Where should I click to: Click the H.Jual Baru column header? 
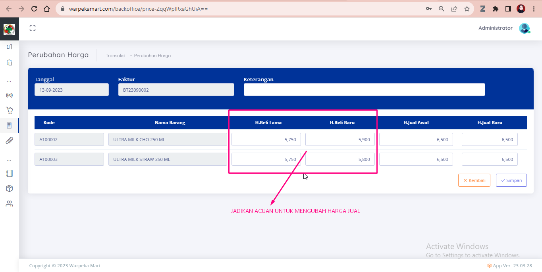pyautogui.click(x=490, y=123)
